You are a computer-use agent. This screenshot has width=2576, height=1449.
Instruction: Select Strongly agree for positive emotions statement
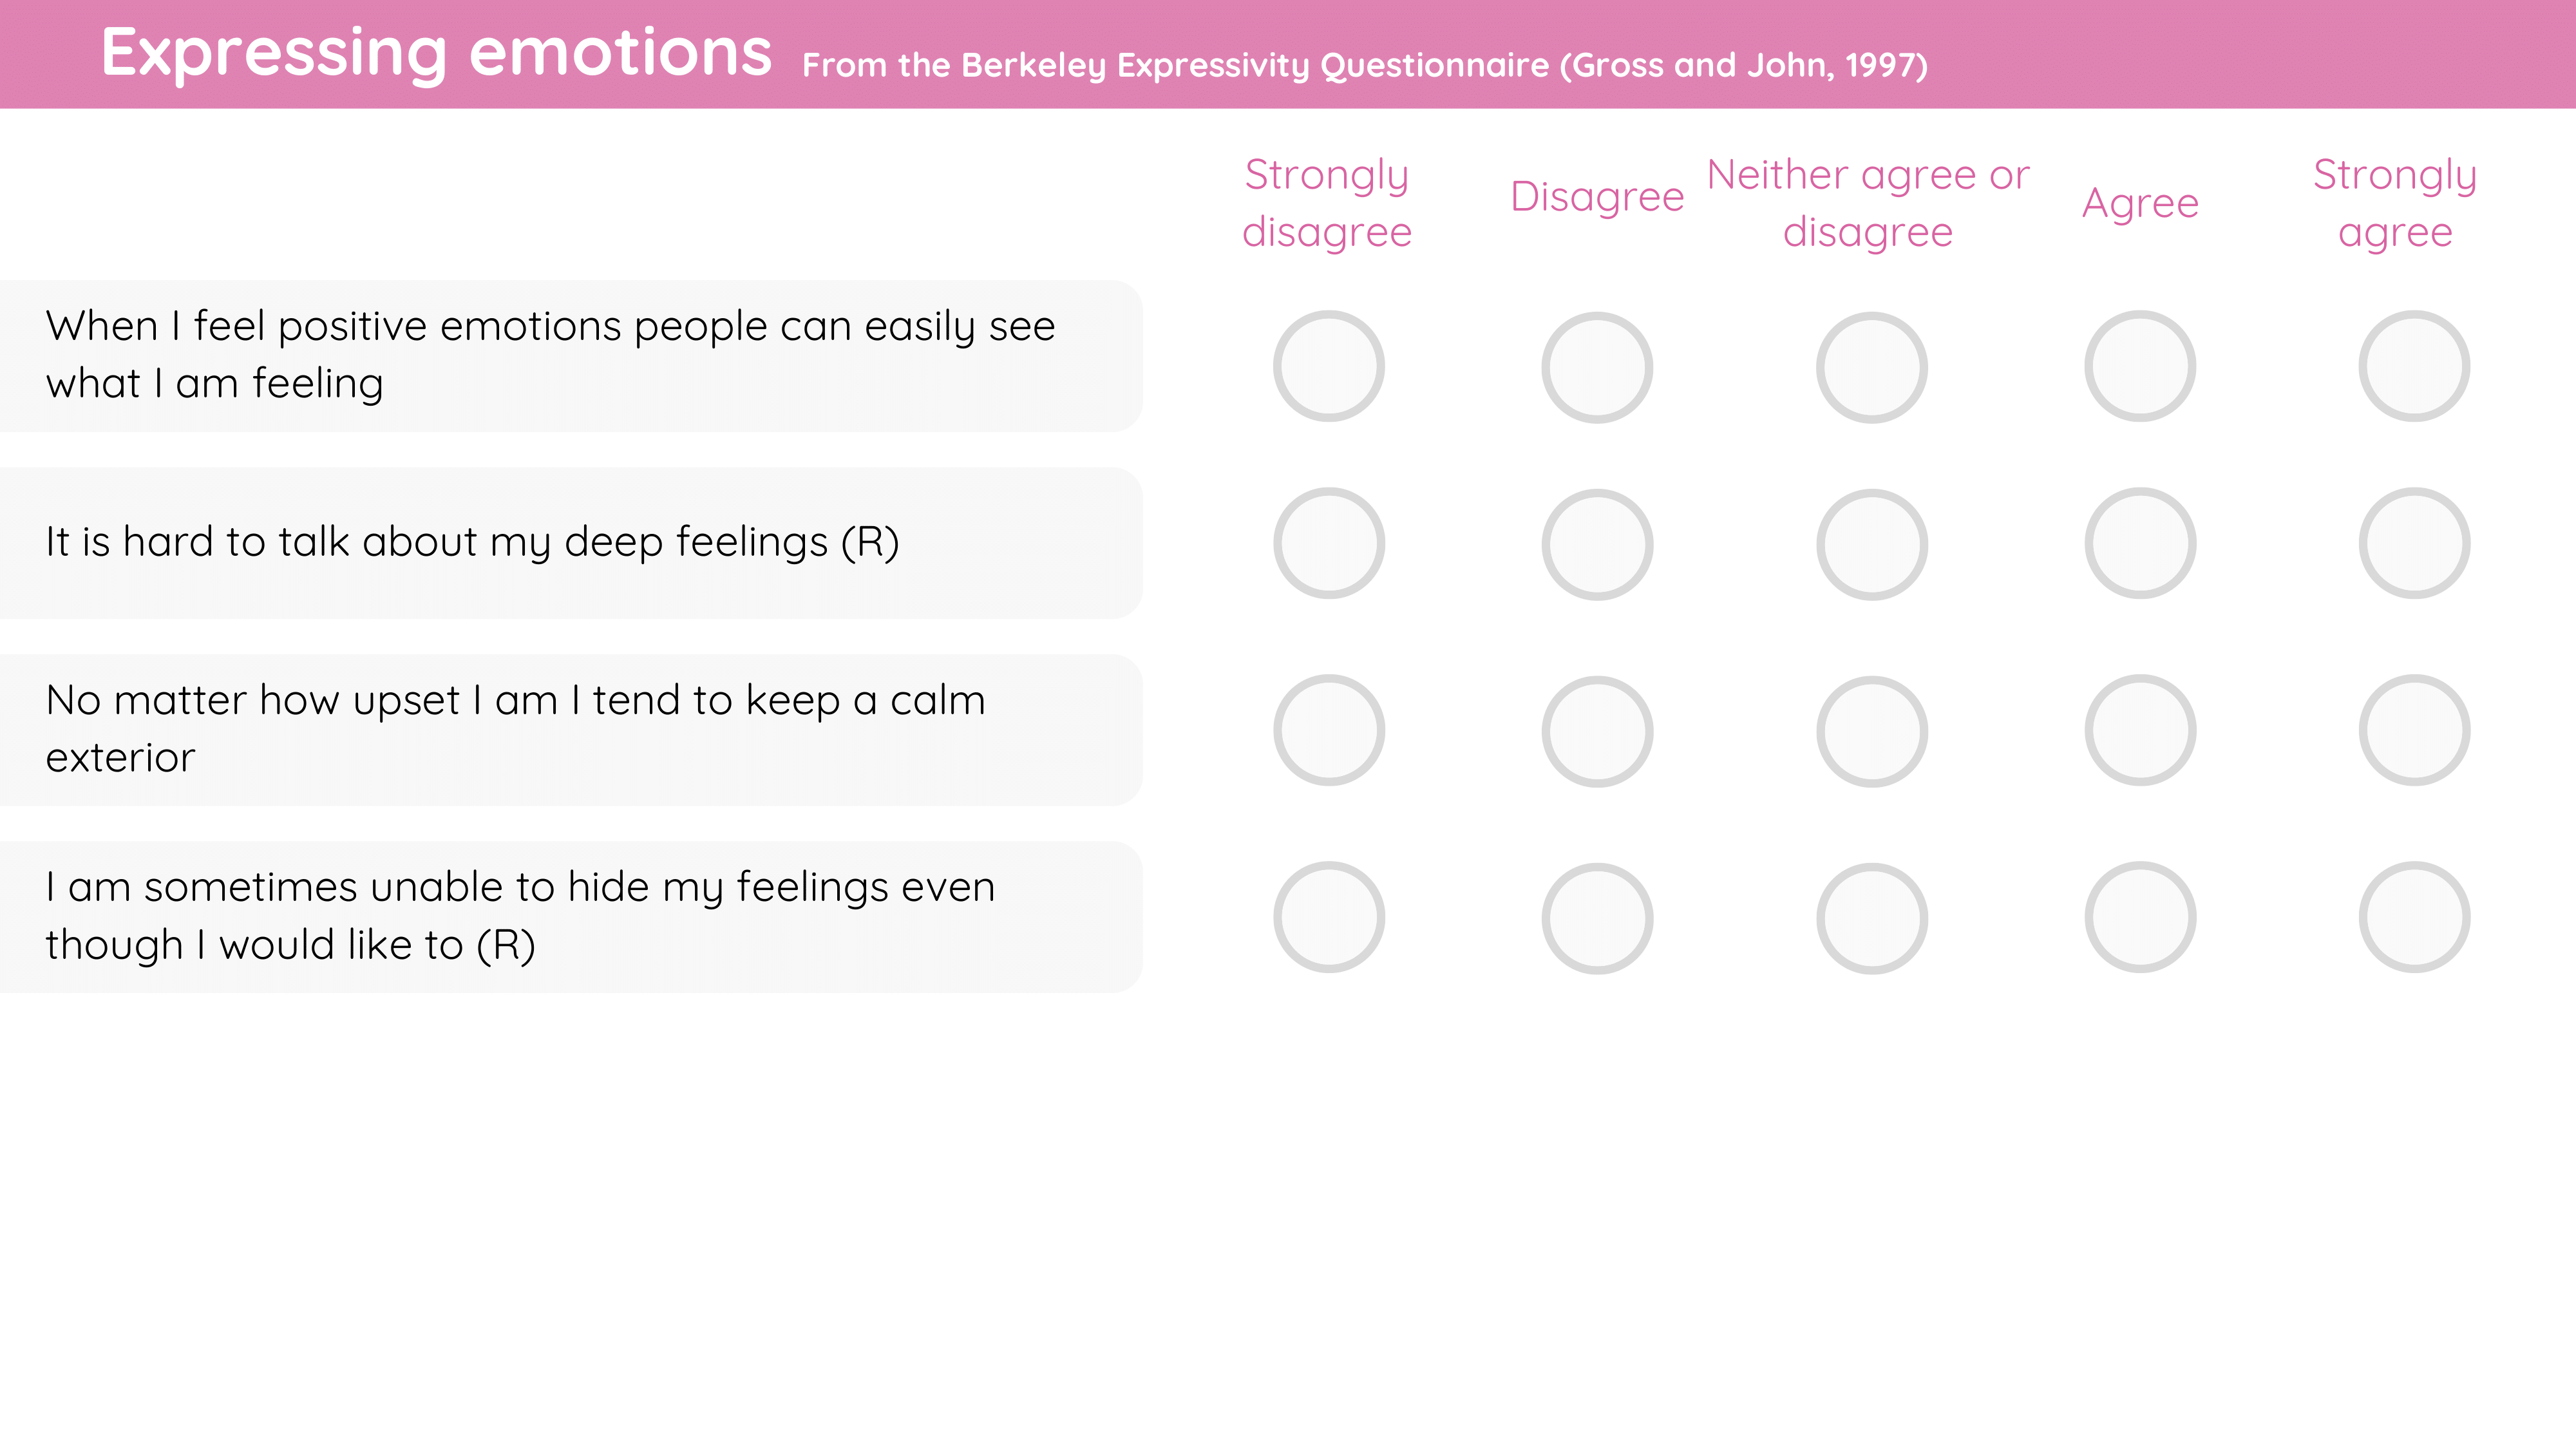[x=2414, y=366]
